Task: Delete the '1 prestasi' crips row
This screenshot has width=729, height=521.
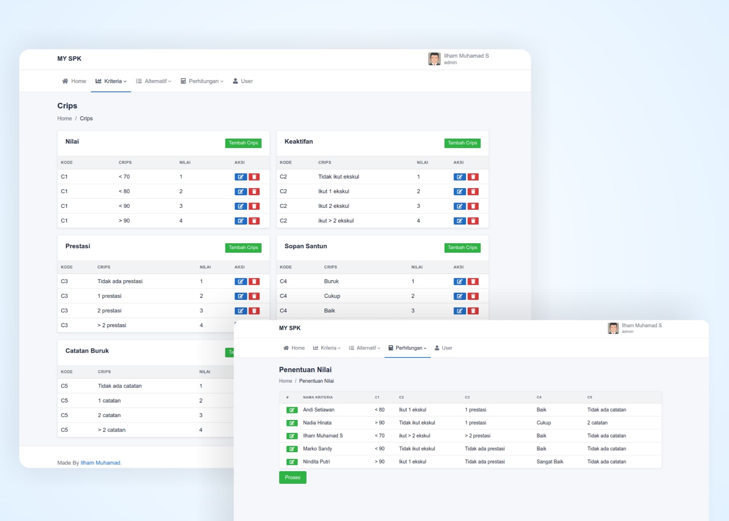Action: (254, 296)
